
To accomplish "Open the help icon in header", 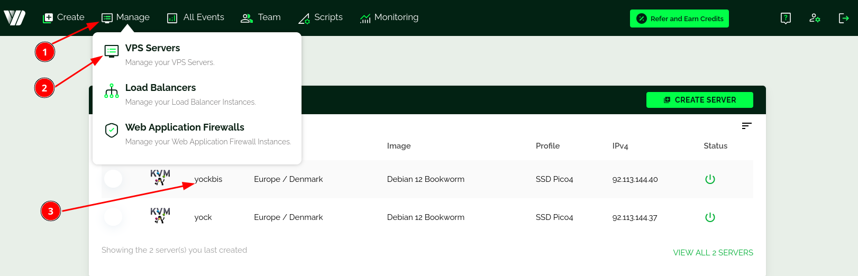I will click(x=786, y=19).
